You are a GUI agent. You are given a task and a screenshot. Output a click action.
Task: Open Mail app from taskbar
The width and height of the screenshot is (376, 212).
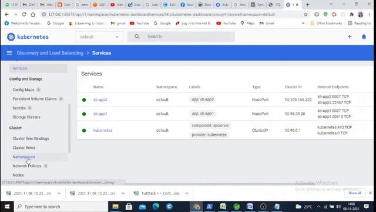tap(142, 207)
